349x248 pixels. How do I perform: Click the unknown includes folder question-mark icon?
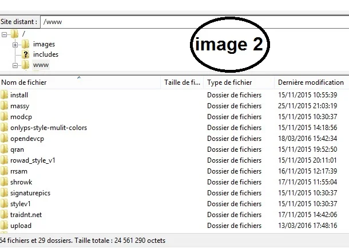pyautogui.click(x=25, y=54)
